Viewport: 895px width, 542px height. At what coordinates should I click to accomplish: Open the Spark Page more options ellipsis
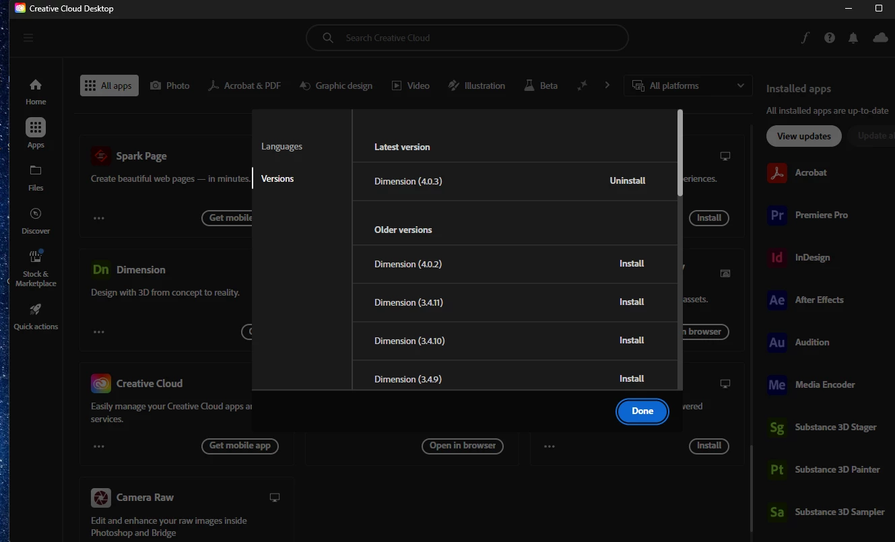(99, 218)
